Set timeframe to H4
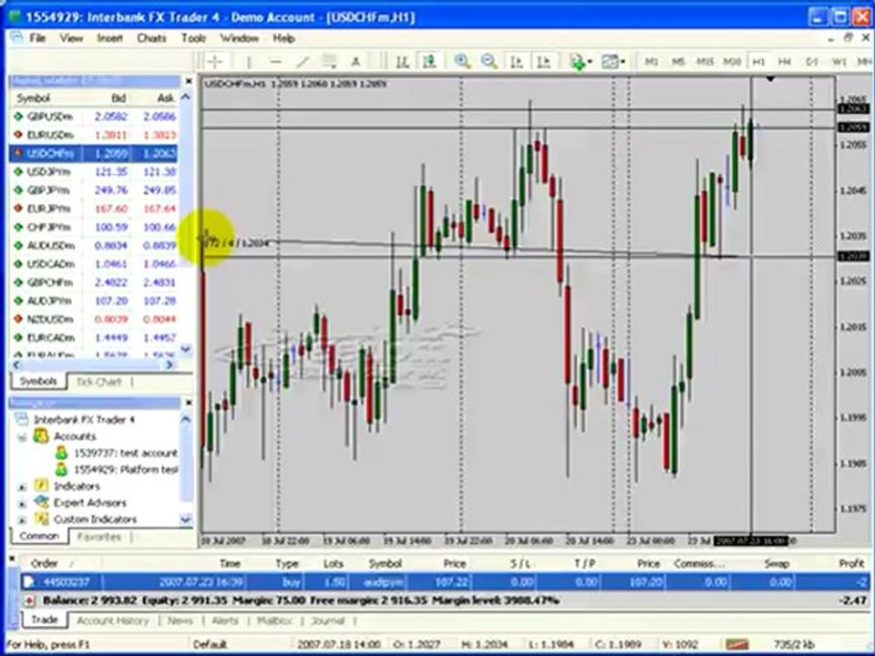 [x=785, y=61]
